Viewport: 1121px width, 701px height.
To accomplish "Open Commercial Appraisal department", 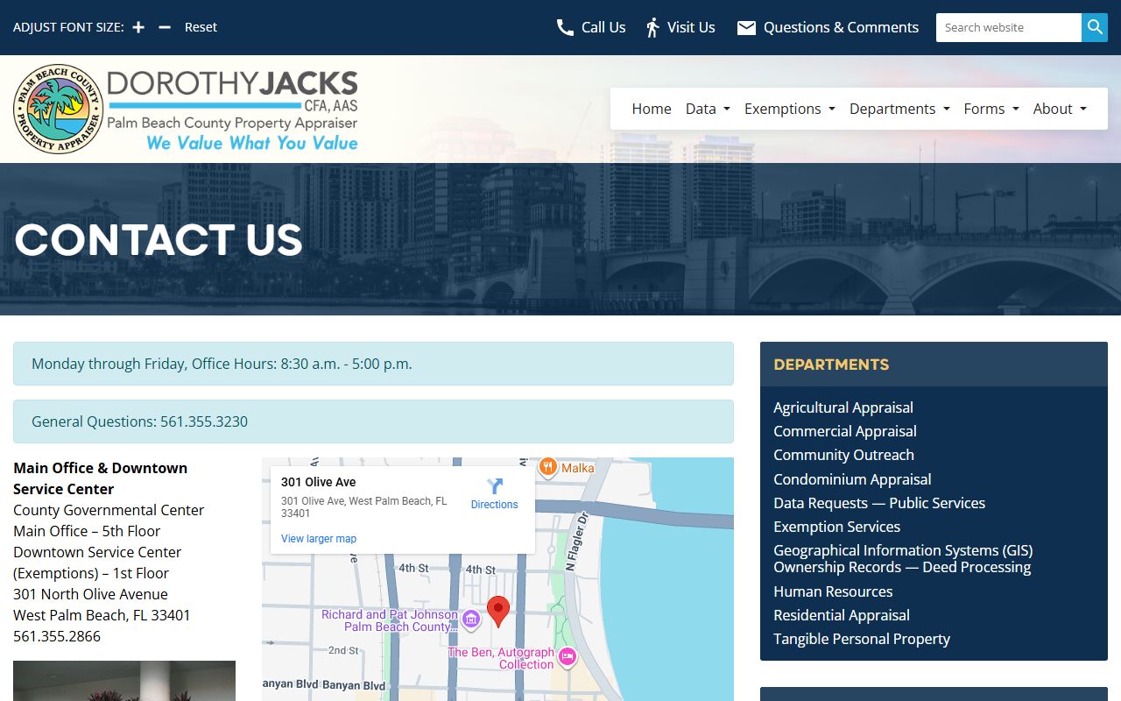I will click(x=845, y=431).
